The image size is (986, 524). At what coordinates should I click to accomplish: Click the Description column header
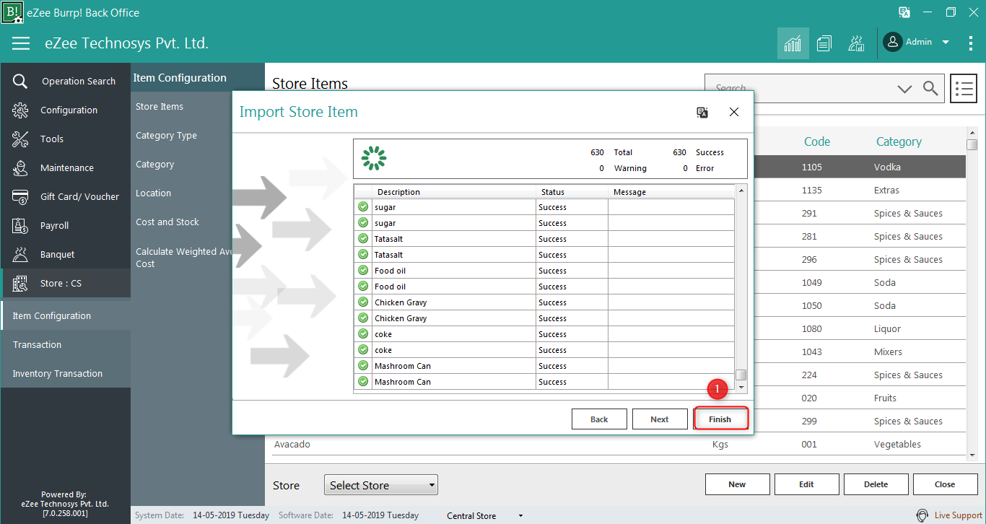[455, 192]
